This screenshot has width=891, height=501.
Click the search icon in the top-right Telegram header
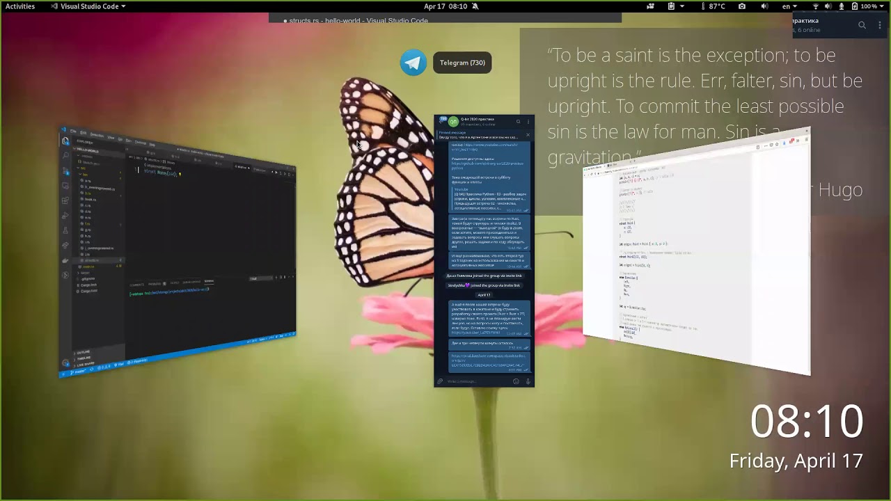(x=862, y=25)
